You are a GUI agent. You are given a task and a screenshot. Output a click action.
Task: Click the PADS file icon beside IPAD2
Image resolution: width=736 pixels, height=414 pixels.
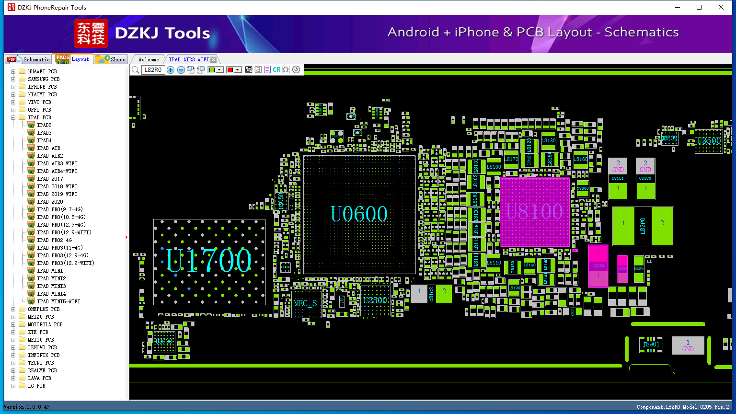click(x=31, y=125)
